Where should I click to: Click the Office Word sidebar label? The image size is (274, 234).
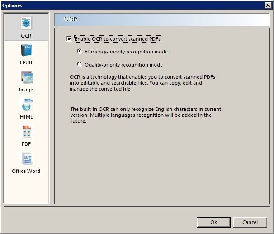coord(26,171)
